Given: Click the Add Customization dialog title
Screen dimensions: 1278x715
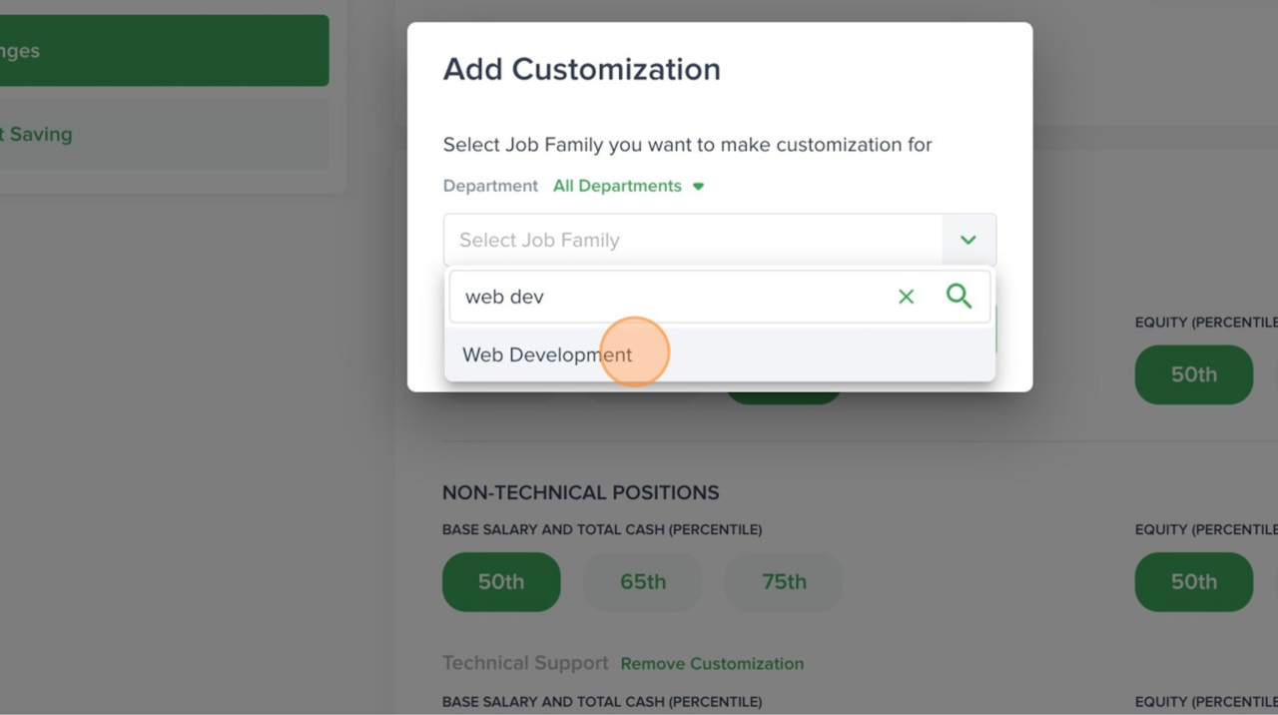Looking at the screenshot, I should click(x=581, y=70).
